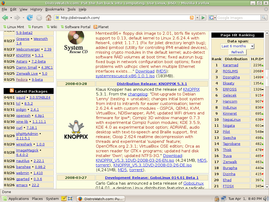Open the KNOPPIX changelog link
Viewport: 269px width, 202px height.
[x=138, y=94]
